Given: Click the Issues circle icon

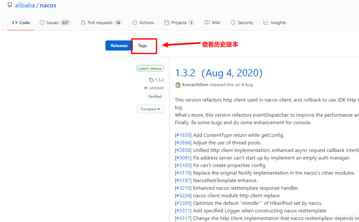Looking at the screenshot, I should (x=42, y=23).
